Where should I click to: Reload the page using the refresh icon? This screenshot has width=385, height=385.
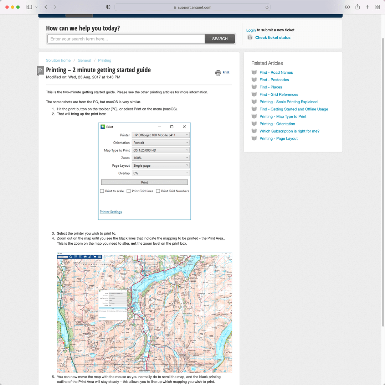click(x=267, y=7)
